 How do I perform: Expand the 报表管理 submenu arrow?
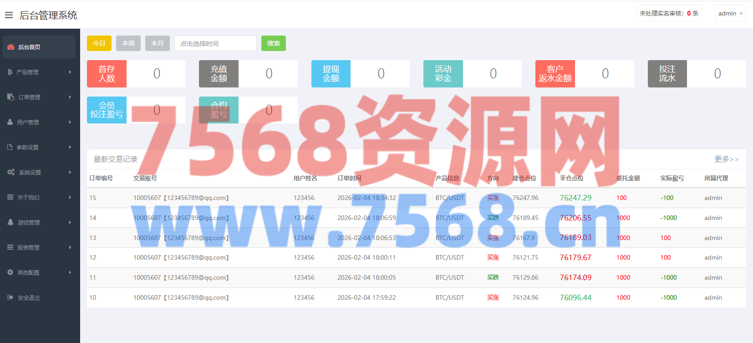(70, 247)
